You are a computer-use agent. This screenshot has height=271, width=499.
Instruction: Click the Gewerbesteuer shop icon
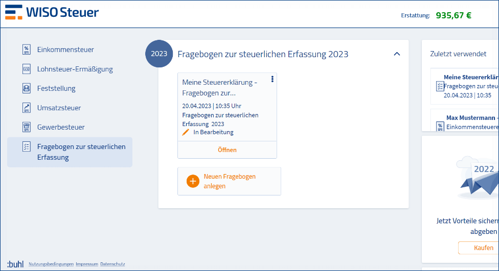(27, 127)
